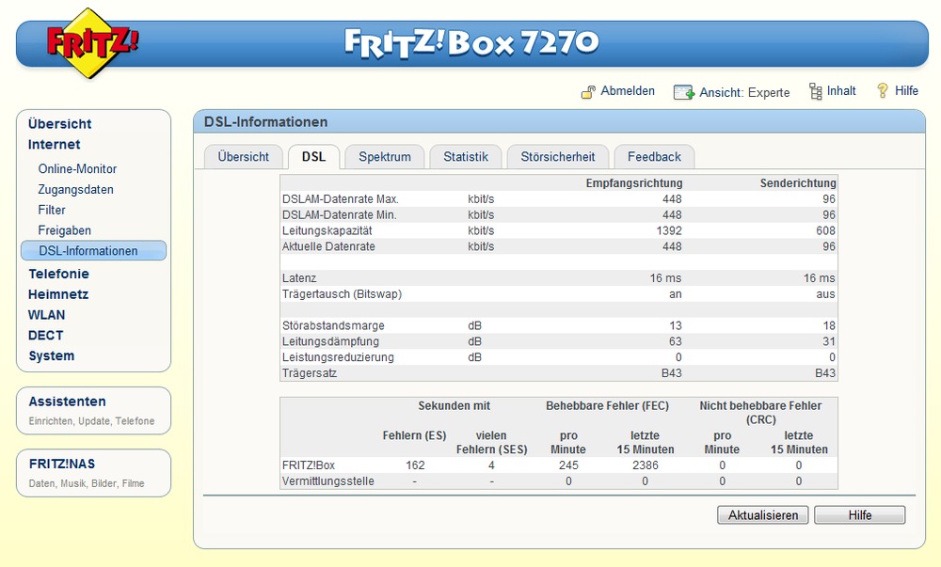Click the Aktualisieren button
This screenshot has width=941, height=567.
pyautogui.click(x=763, y=515)
